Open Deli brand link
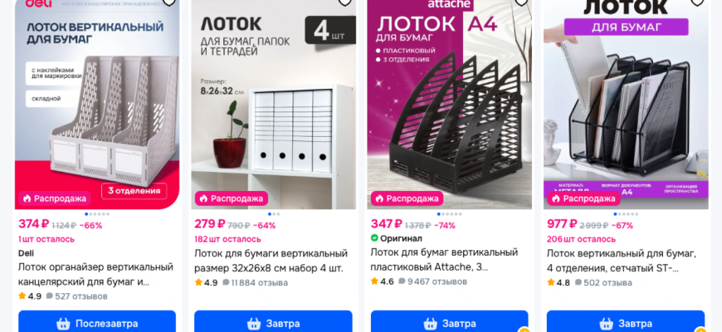 click(x=26, y=253)
